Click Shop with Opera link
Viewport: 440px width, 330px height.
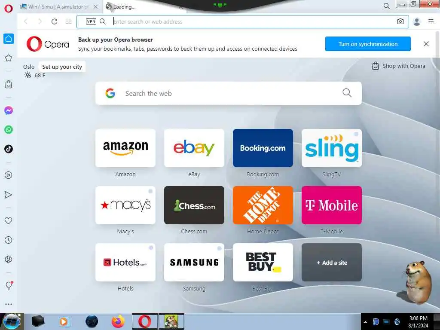pos(399,66)
